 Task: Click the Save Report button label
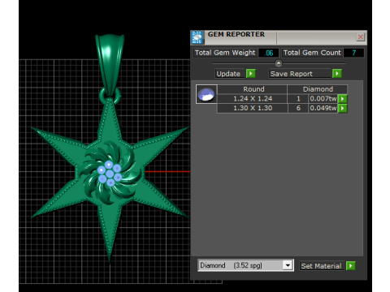300,74
